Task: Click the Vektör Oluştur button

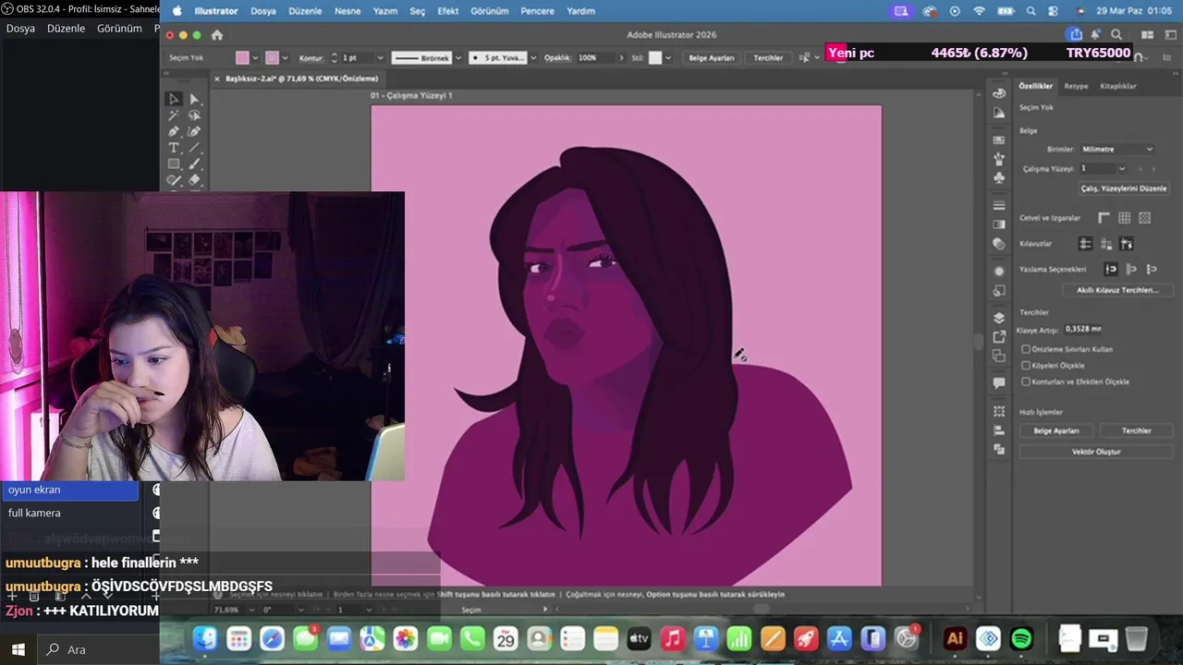Action: click(x=1095, y=452)
